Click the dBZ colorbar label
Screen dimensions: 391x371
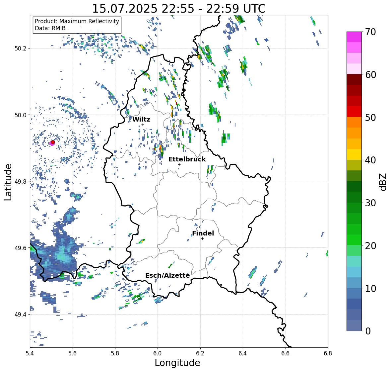(383, 182)
